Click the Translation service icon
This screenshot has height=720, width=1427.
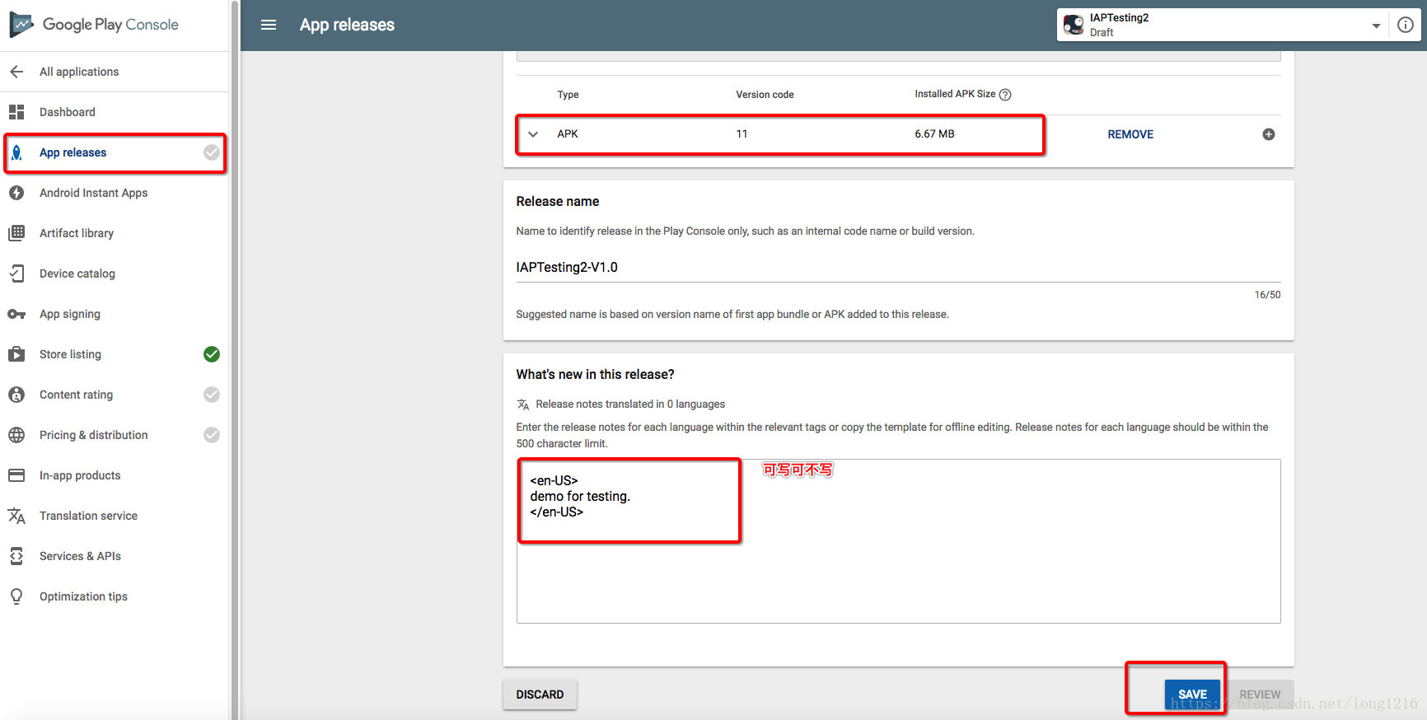pos(16,516)
